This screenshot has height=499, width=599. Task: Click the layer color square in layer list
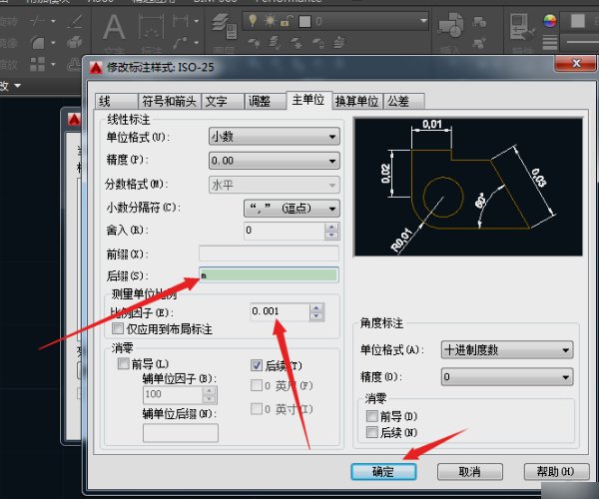304,21
